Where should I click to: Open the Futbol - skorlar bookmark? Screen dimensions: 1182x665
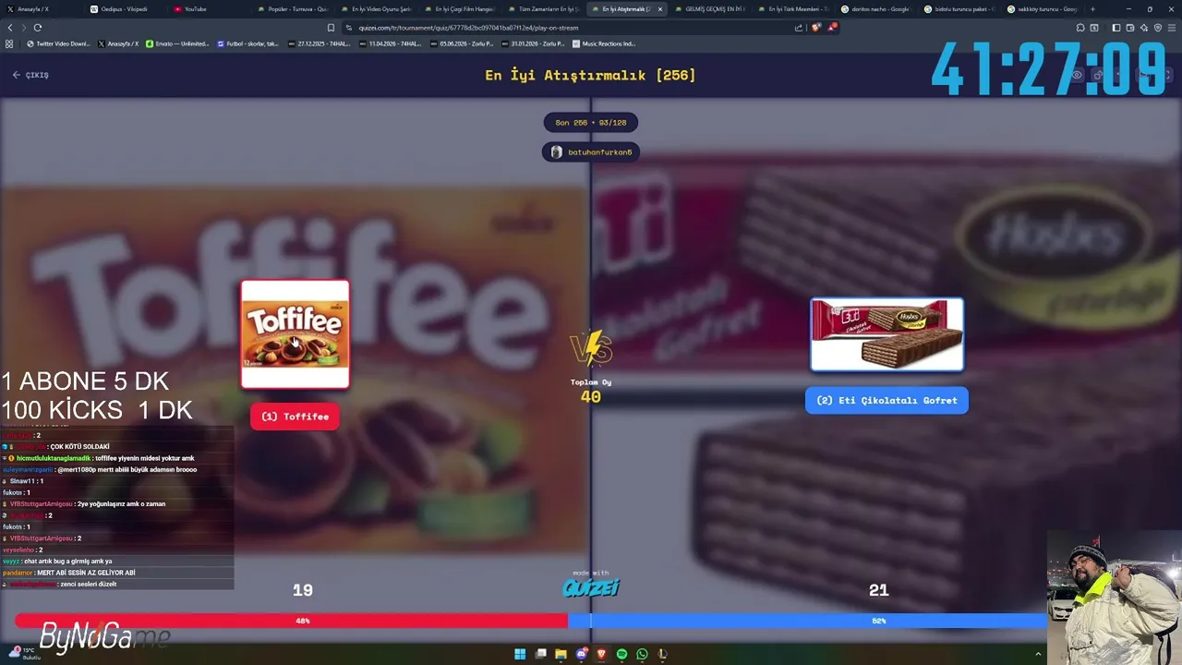247,43
